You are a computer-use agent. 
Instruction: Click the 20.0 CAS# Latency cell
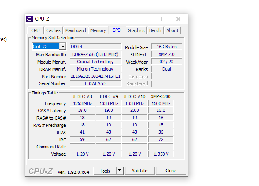(x=135, y=110)
